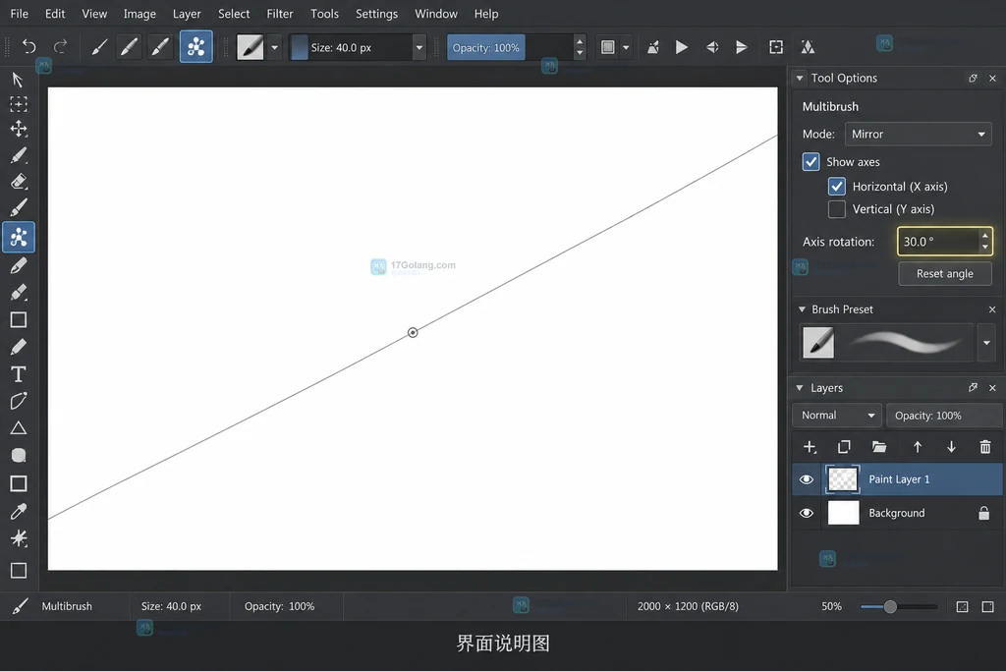Delete layer with trash icon
Viewport: 1006px width, 671px height.
(x=985, y=446)
